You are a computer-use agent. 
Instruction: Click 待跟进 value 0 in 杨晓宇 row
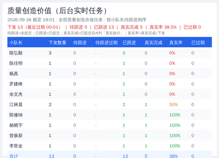(74, 125)
